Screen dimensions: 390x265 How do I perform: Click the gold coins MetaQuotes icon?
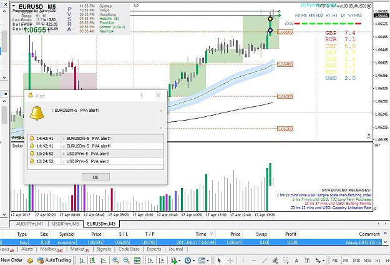[x=30, y=260]
